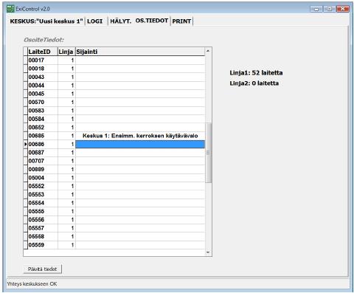Select device ID 05554 cell
The height and width of the screenshot is (293, 354).
coord(43,203)
